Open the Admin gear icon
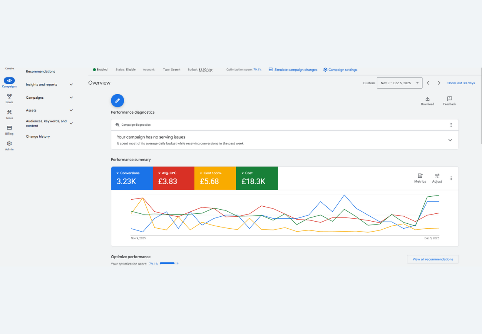This screenshot has height=334, width=482. click(9, 144)
